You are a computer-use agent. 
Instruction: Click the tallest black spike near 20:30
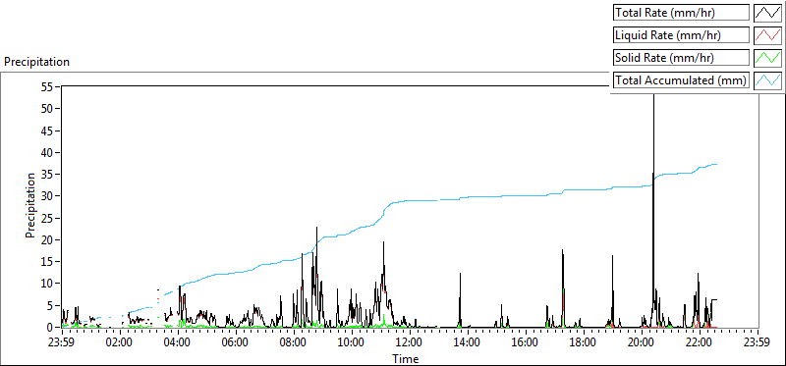pyautogui.click(x=653, y=150)
